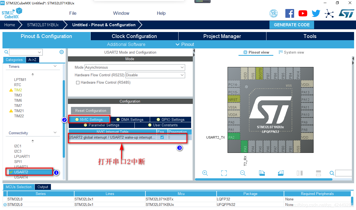Click STM32L071KBUx breadcrumb
356x210 pixels.
(43, 25)
